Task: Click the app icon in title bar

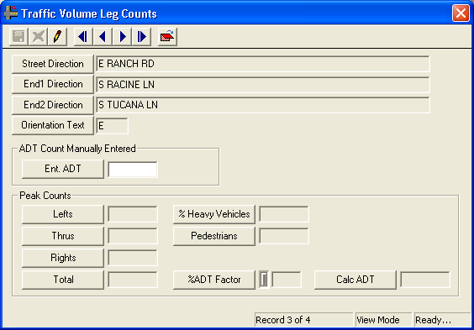Action: point(11,13)
